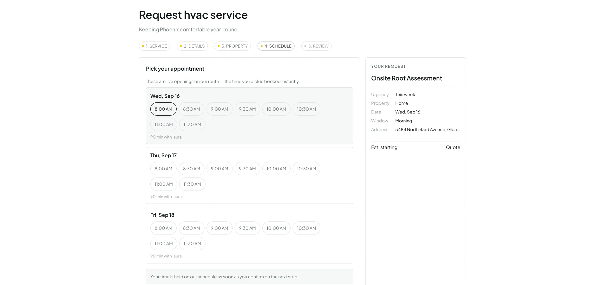Choose 9:00 AM on Wed, Sep 16

click(219, 109)
